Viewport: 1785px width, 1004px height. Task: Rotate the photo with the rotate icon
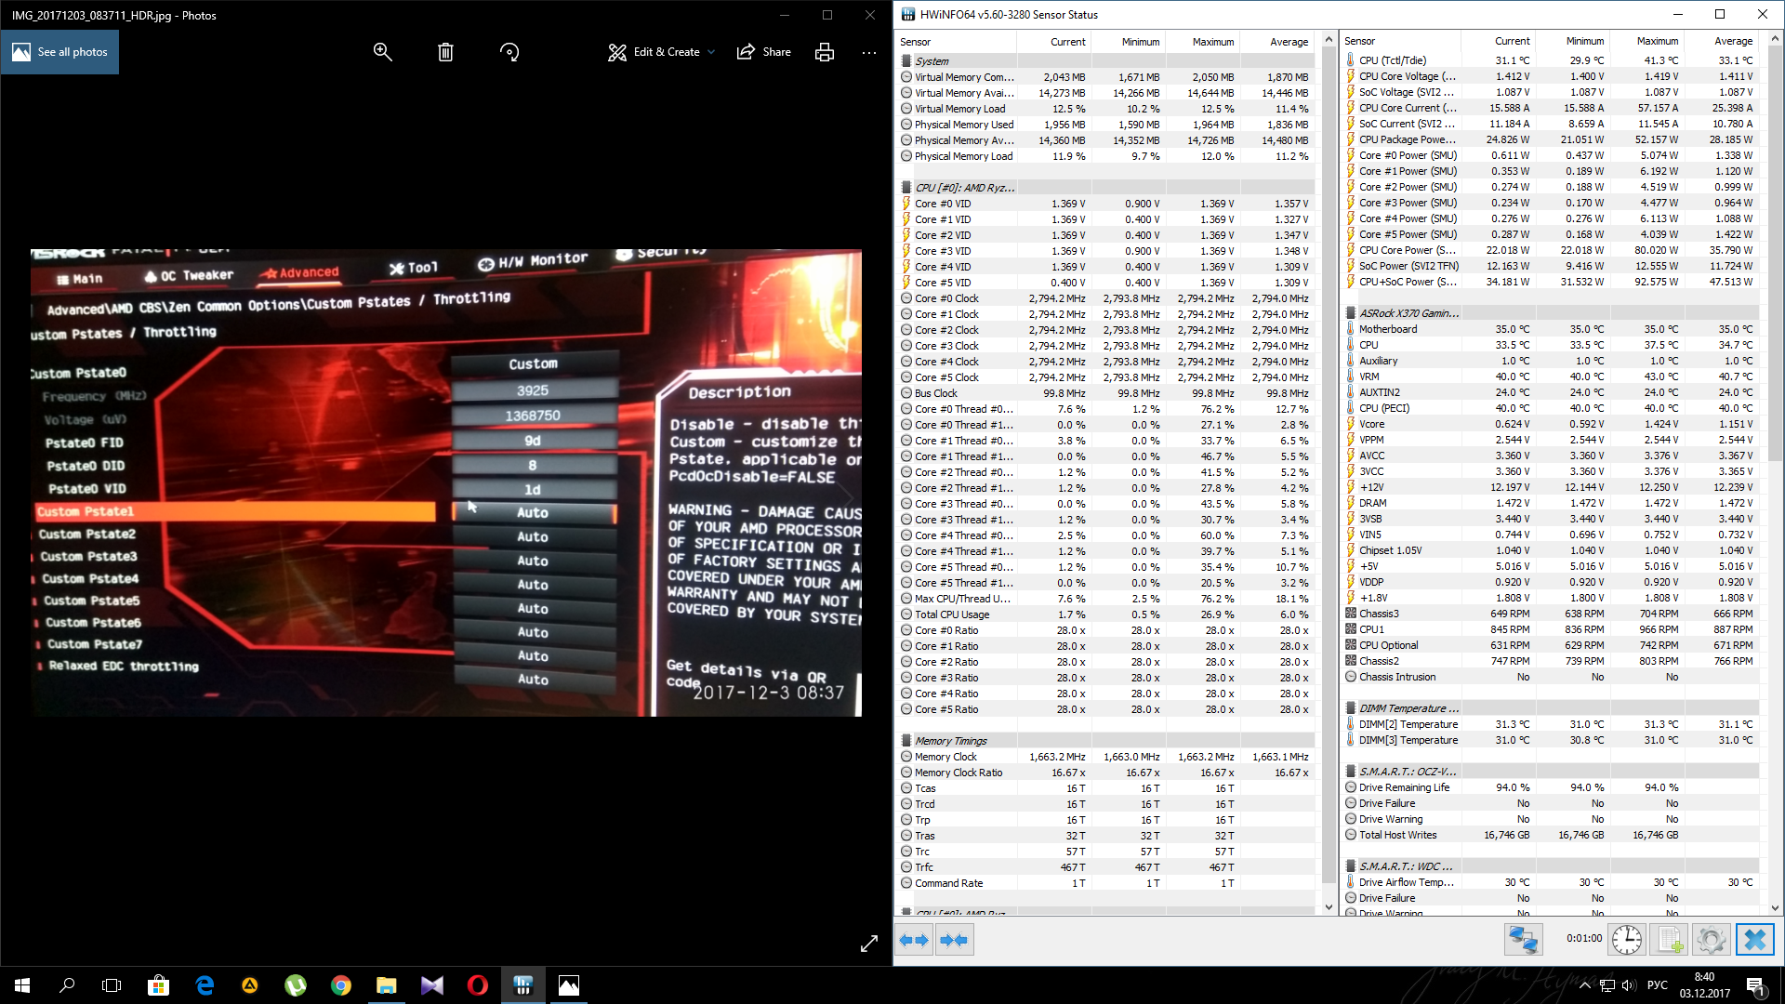509,52
